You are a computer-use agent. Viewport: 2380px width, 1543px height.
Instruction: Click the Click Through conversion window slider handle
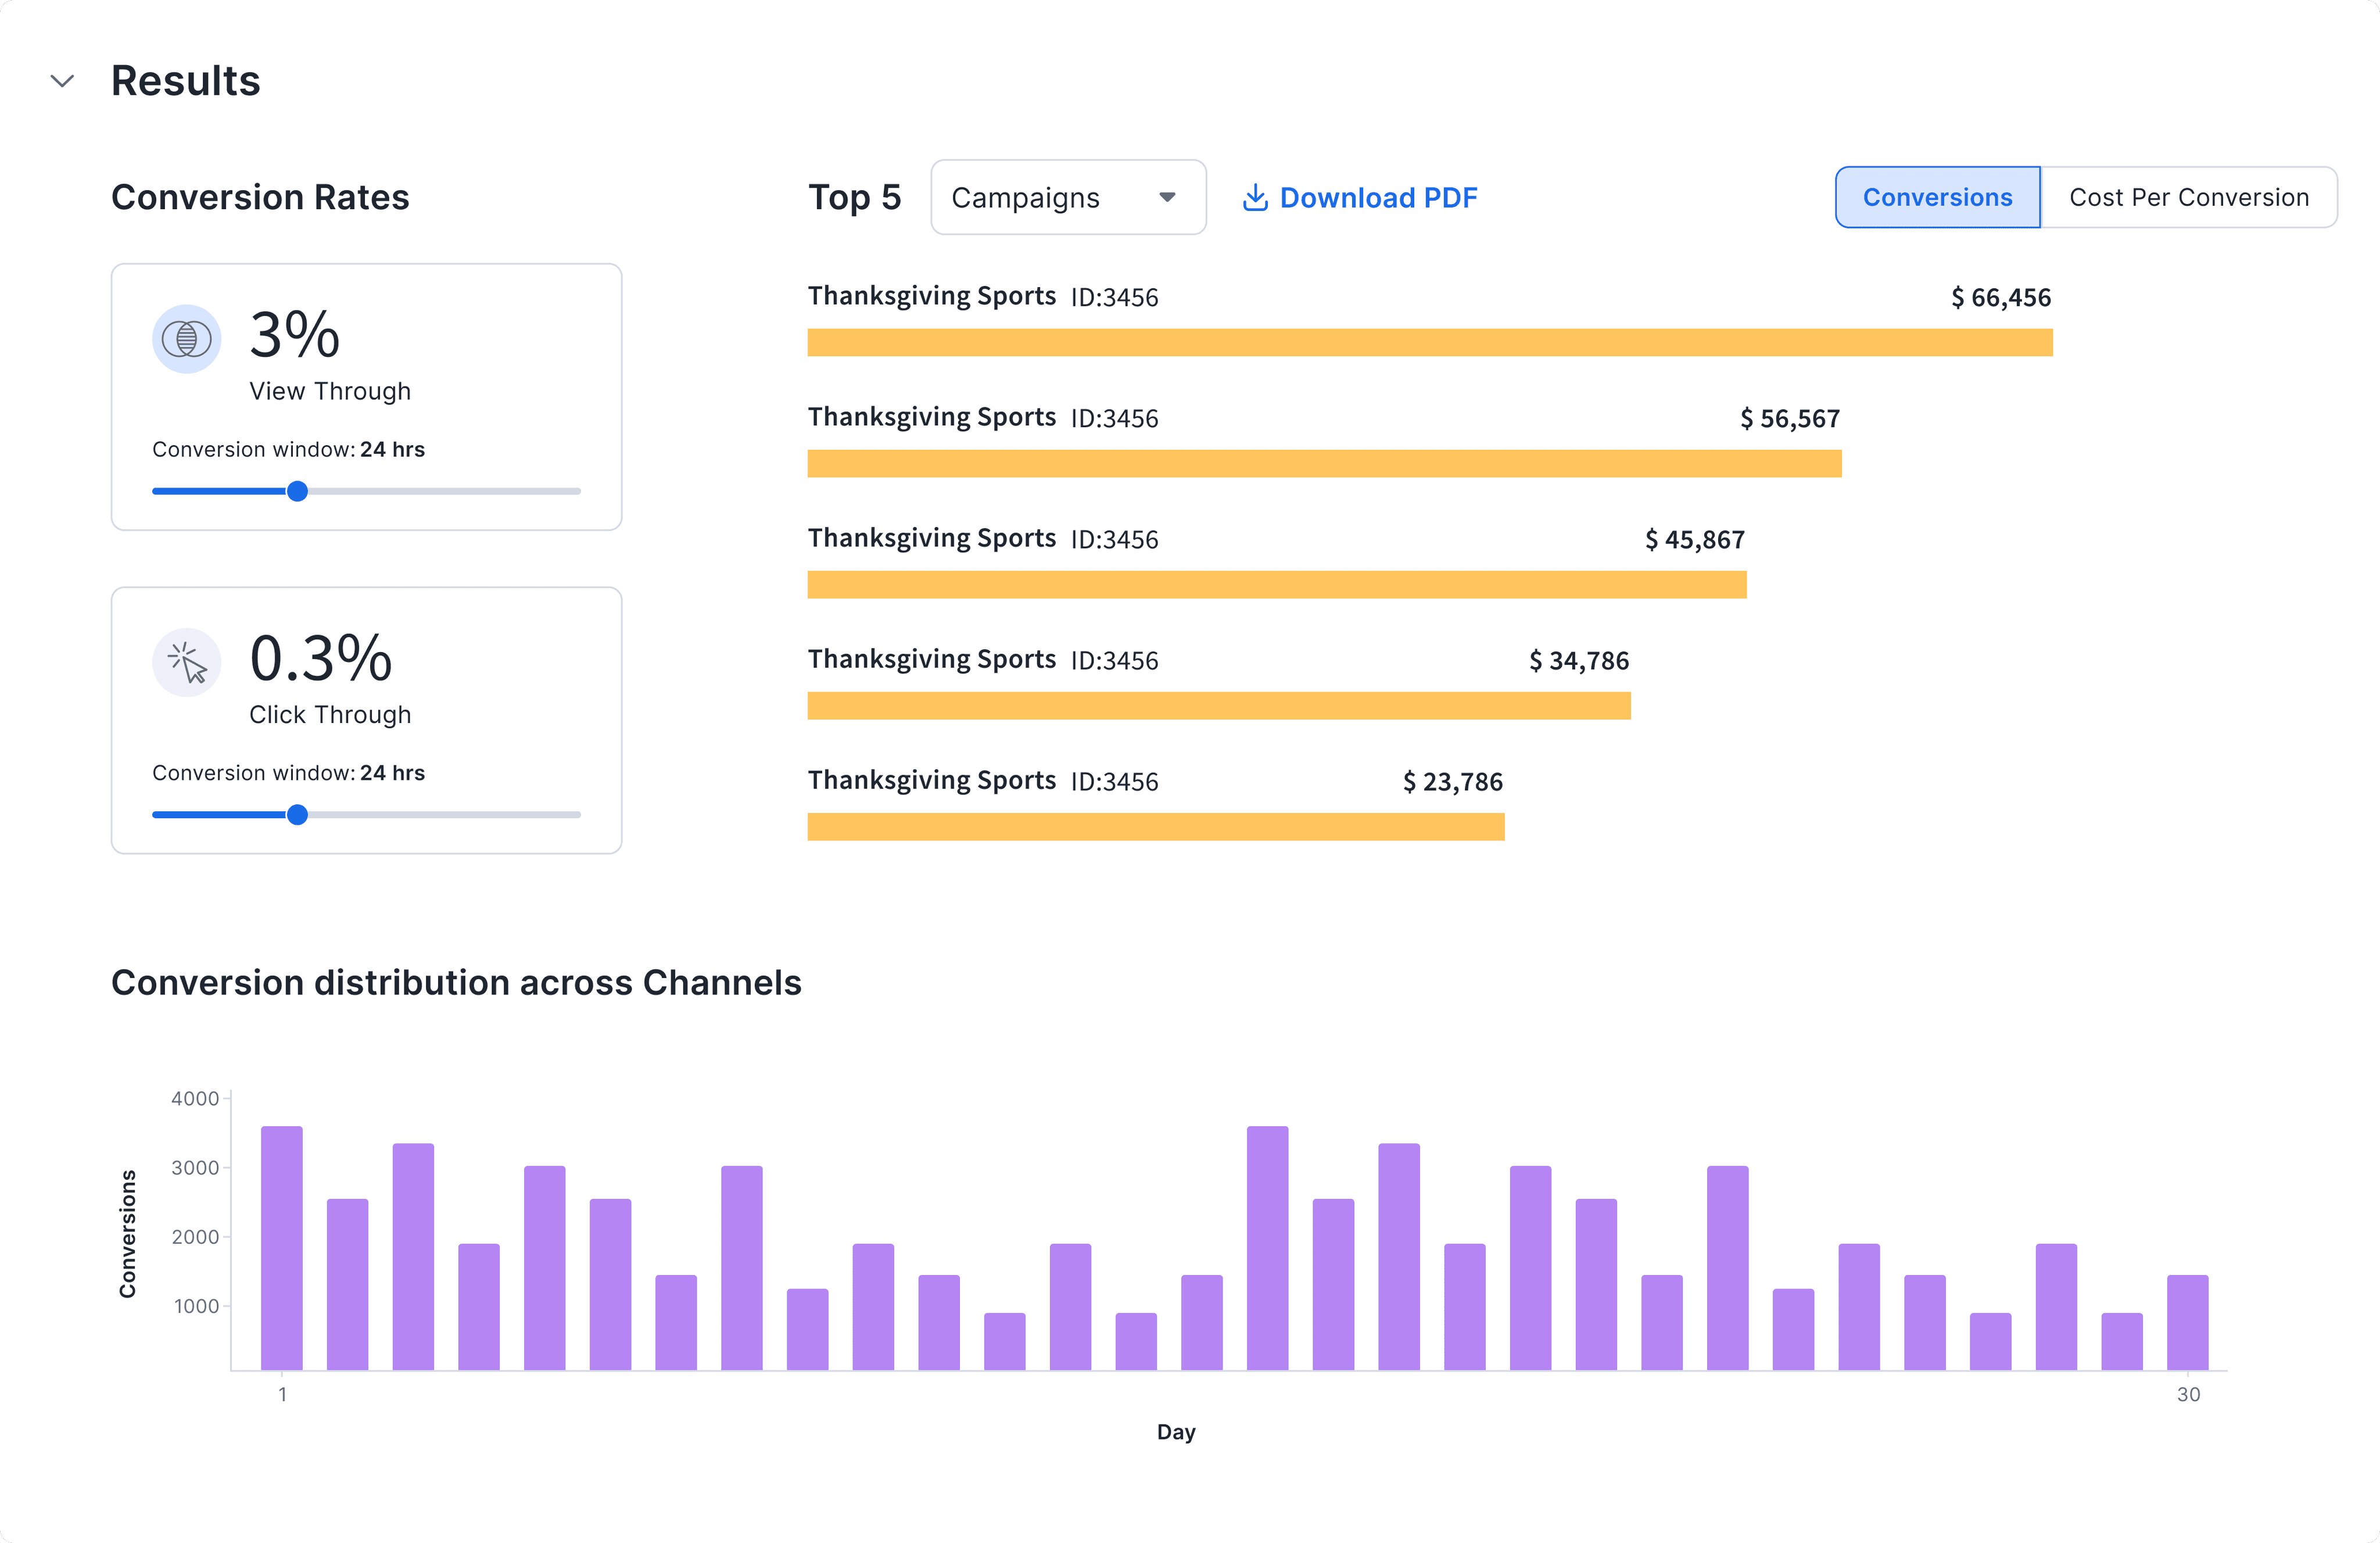coord(297,815)
